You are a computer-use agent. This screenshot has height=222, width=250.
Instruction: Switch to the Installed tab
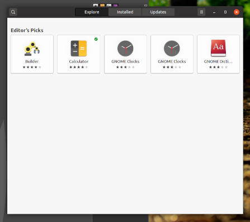[125, 12]
